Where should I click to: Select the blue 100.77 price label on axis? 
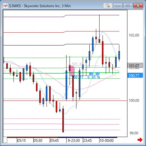[135, 75]
